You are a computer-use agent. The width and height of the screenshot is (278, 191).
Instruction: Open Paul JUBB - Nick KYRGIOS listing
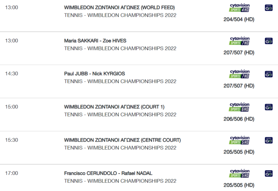point(95,74)
